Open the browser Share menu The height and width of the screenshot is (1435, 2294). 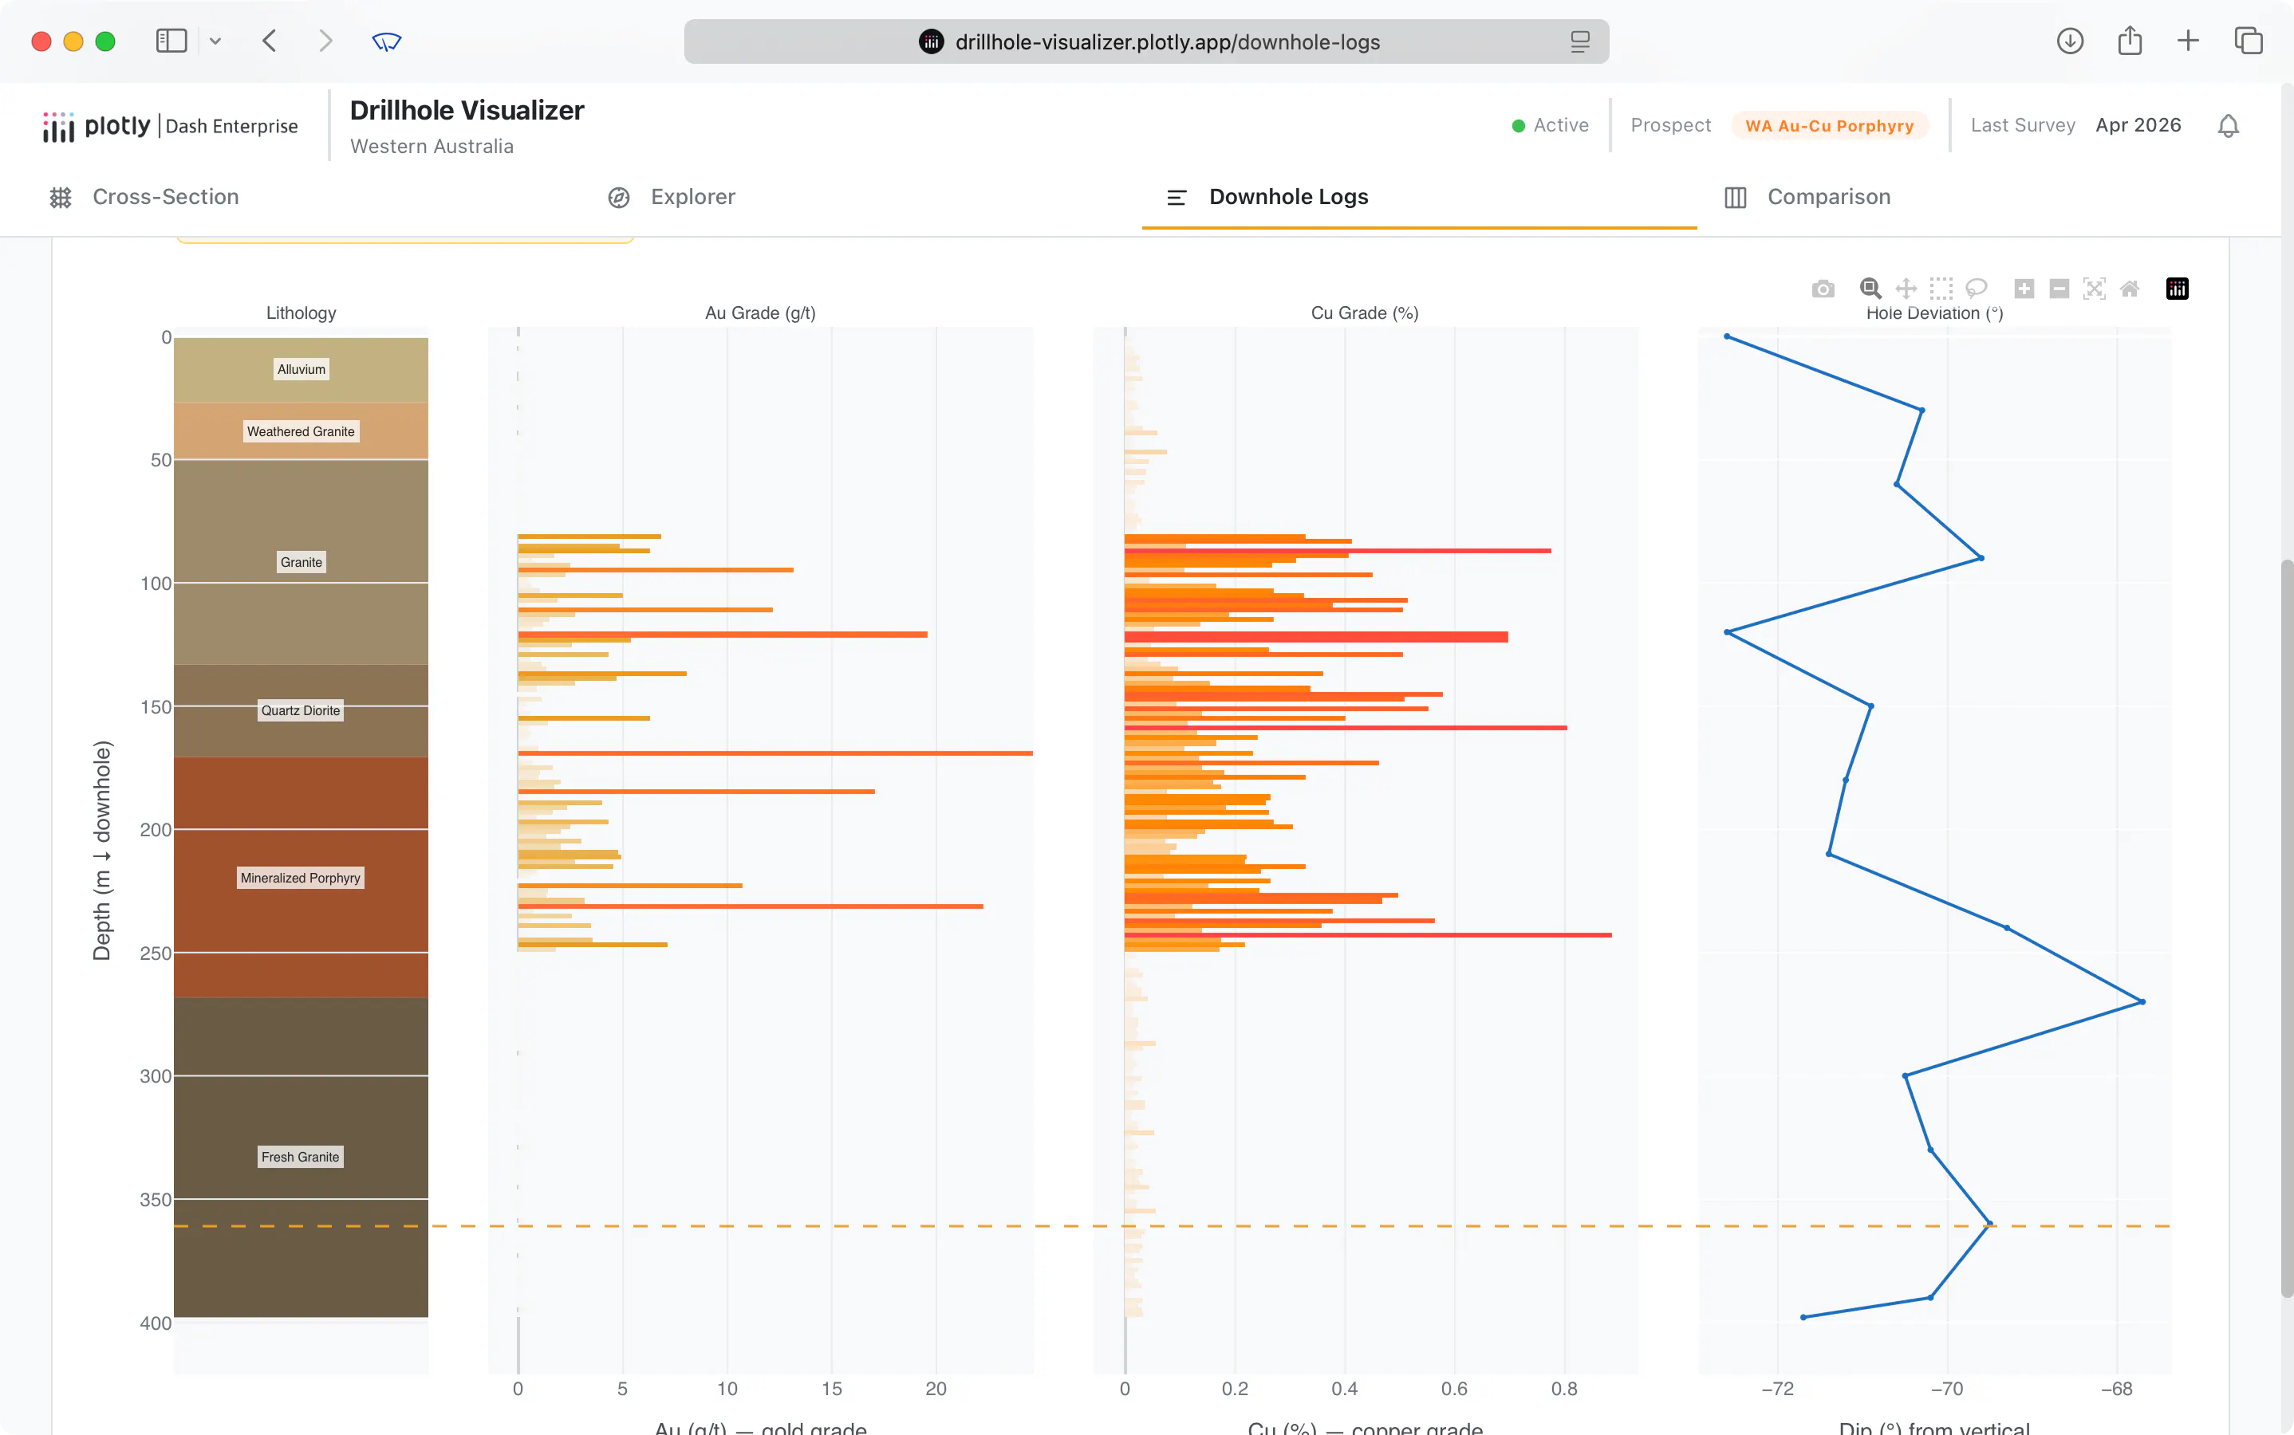[2130, 41]
